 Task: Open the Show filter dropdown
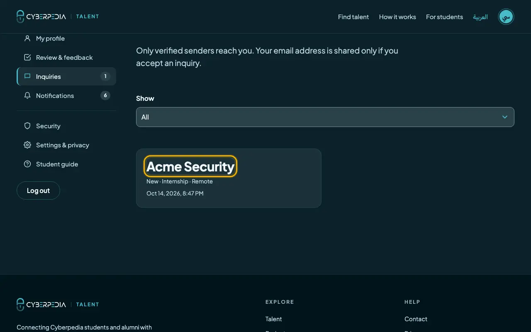pos(325,117)
